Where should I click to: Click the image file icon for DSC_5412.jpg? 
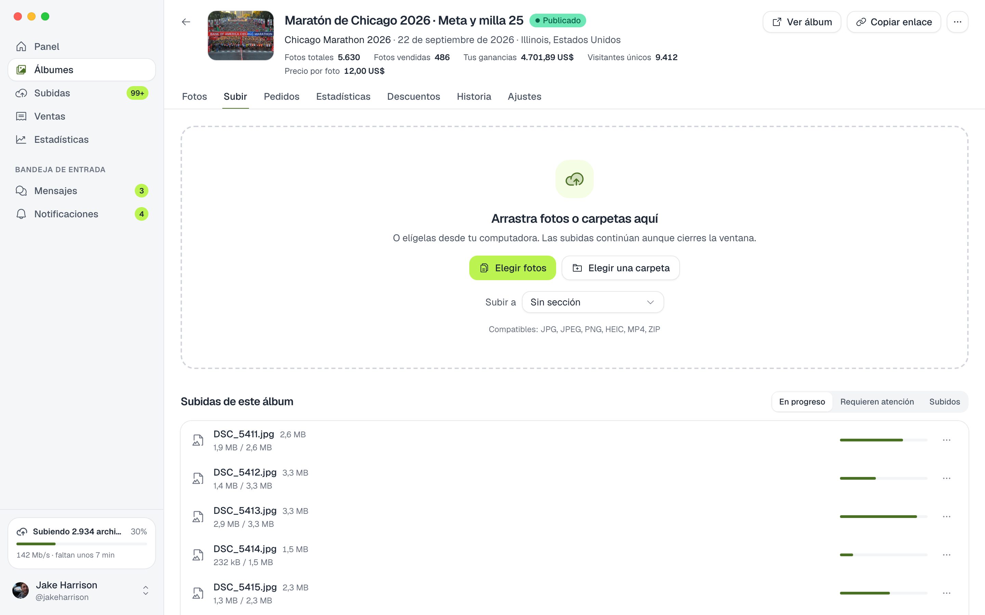click(198, 478)
